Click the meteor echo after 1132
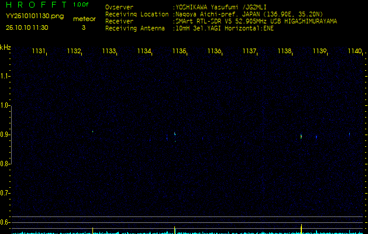 click(92, 132)
